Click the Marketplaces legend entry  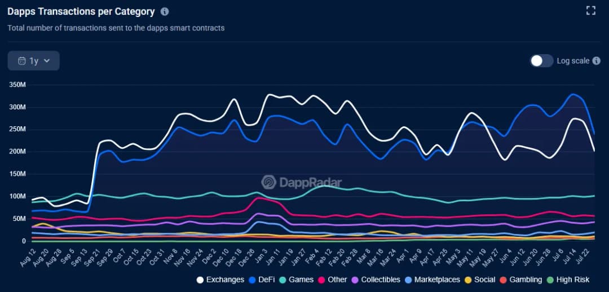click(433, 280)
